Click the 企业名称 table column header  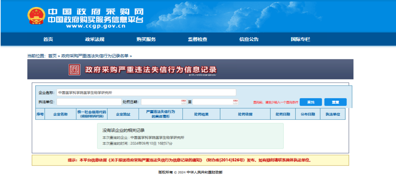60,114
